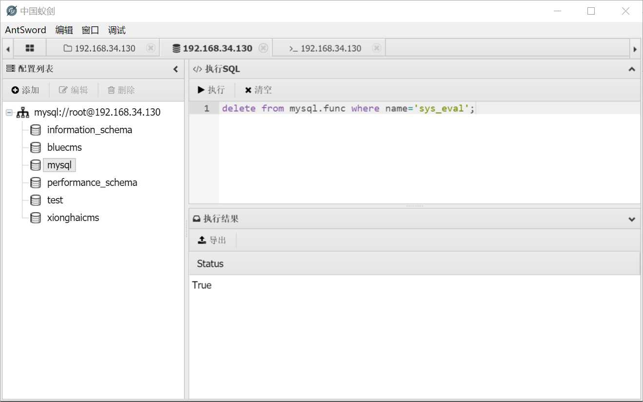Collapse the 配置列表 panel
This screenshot has width=643, height=402.
tap(176, 69)
